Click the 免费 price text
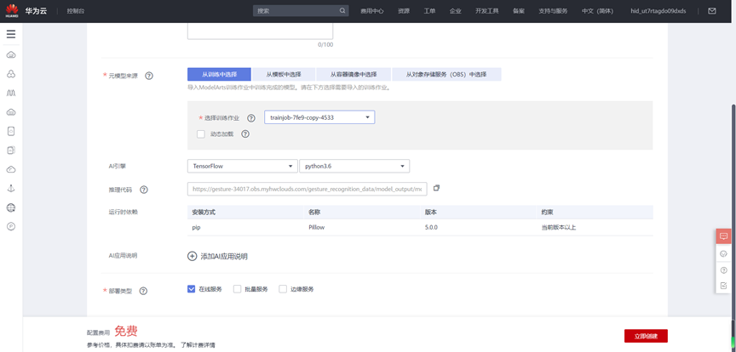 point(126,332)
